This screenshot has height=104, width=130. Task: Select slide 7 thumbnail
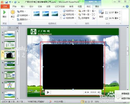pyautogui.click(x=10, y=95)
